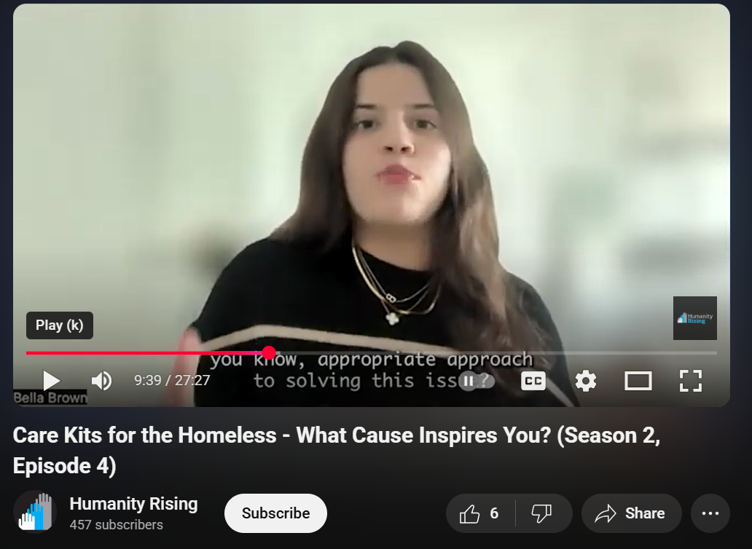Switch to theater mode using rectangle icon
Screen dimensions: 752x549
(x=638, y=382)
